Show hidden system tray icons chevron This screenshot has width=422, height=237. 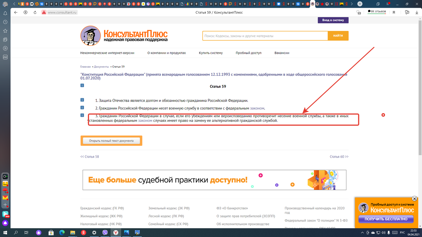click(x=363, y=232)
